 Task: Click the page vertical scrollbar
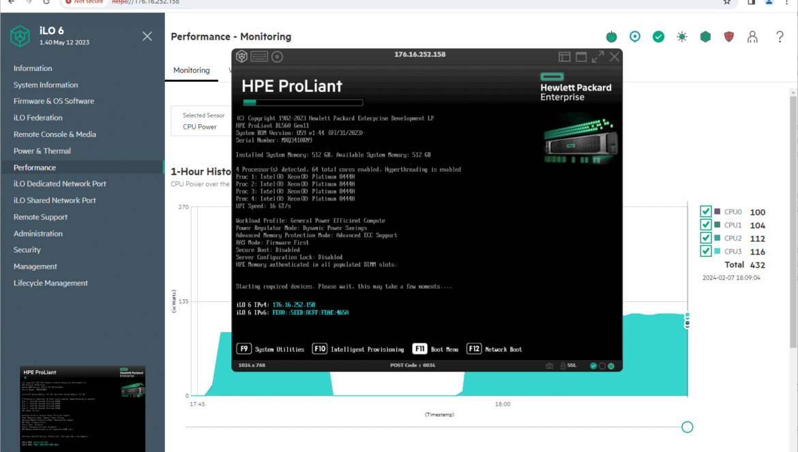793,222
